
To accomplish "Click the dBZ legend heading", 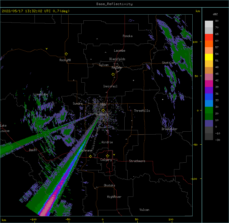I will point(215,14).
